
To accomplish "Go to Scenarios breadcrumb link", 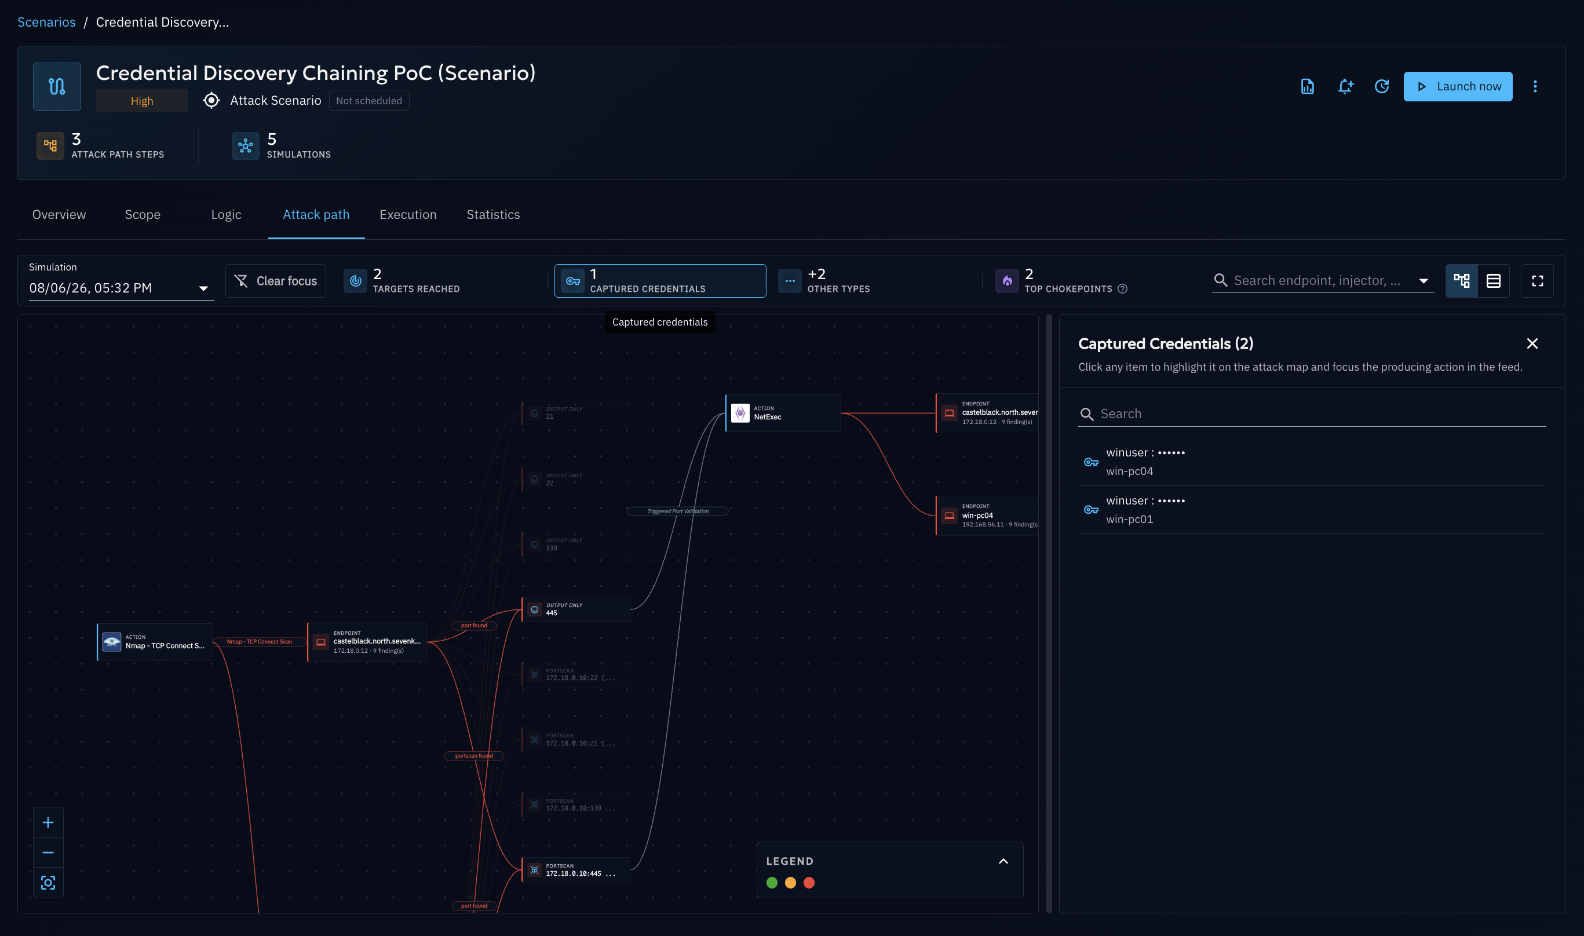I will [46, 22].
